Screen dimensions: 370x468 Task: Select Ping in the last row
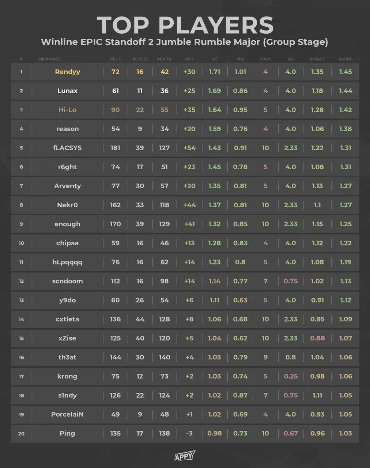click(x=67, y=433)
